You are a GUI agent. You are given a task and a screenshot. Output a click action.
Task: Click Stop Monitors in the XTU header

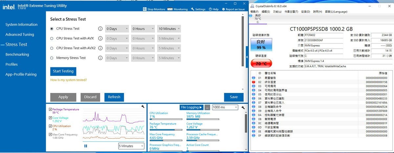pos(154,9)
